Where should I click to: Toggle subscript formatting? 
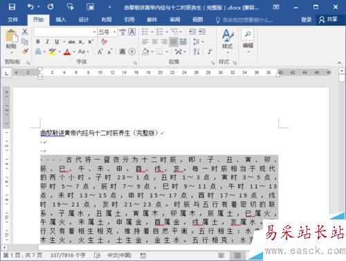[81, 42]
